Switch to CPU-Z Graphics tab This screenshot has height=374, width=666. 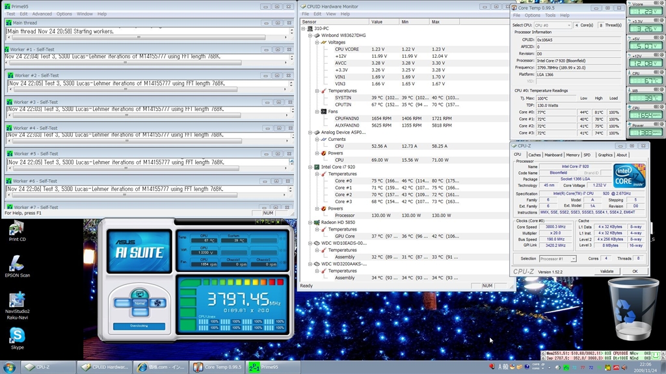605,155
